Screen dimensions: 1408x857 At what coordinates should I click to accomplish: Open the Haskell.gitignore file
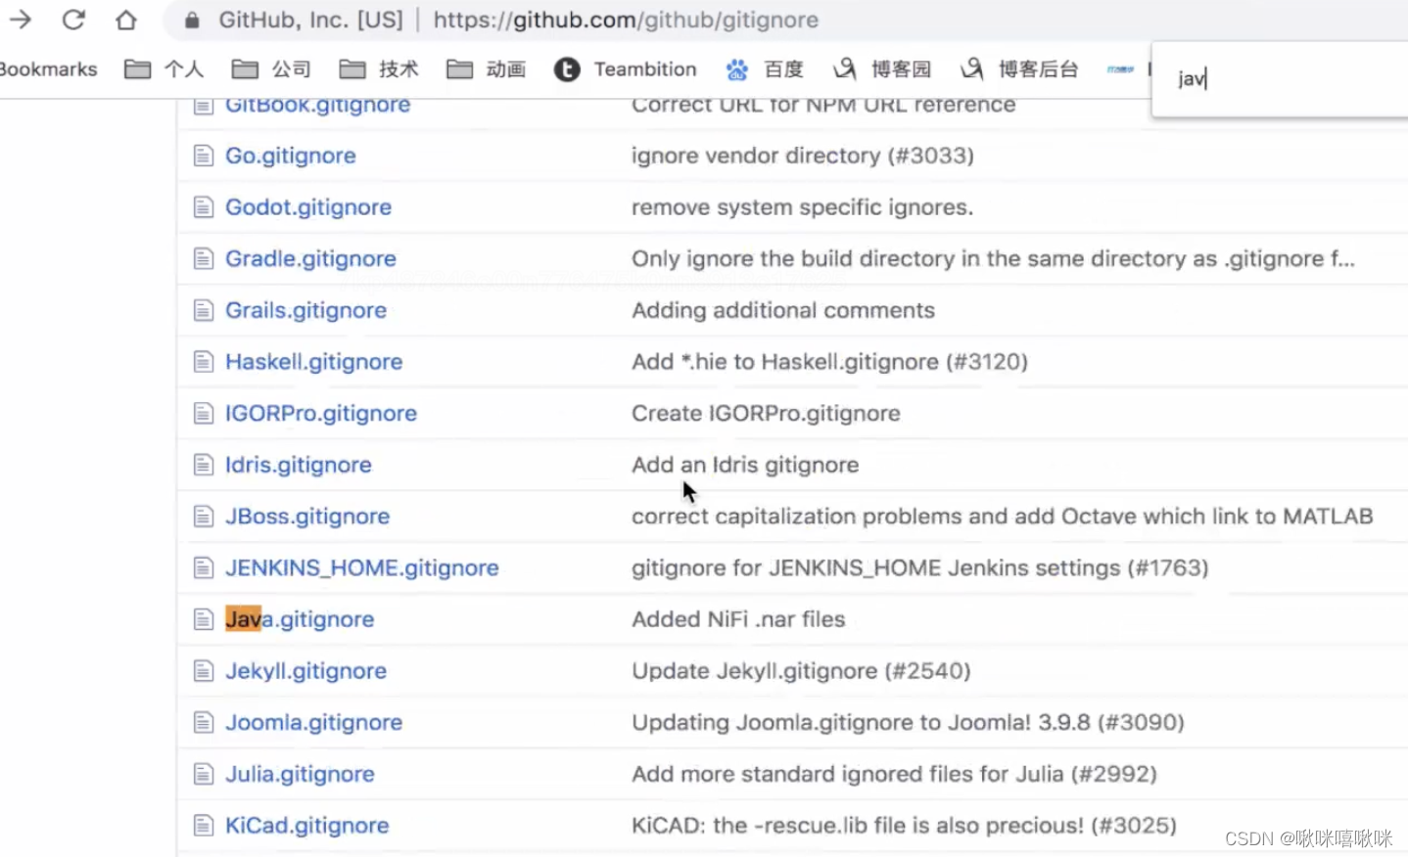click(313, 362)
